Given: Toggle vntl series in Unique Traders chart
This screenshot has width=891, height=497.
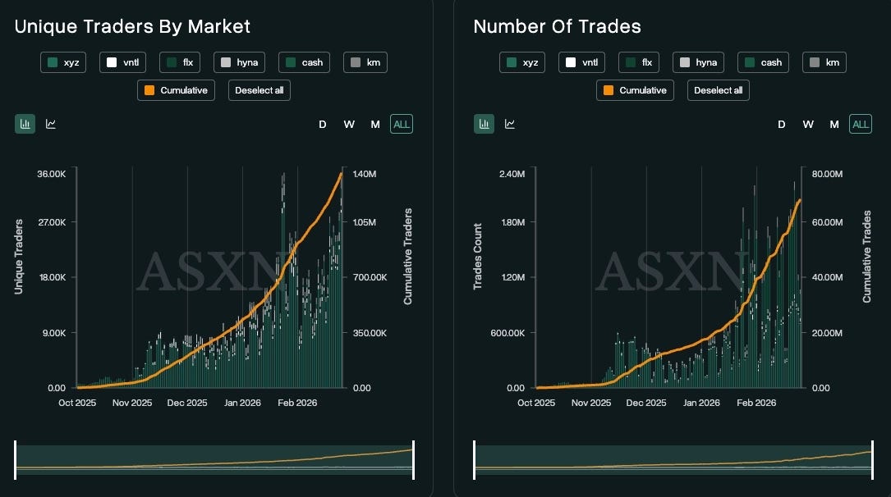Looking at the screenshot, I should 122,62.
